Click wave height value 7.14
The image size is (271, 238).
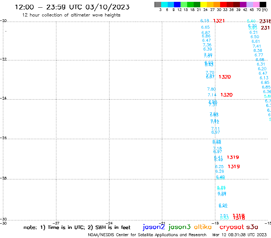[212, 95]
